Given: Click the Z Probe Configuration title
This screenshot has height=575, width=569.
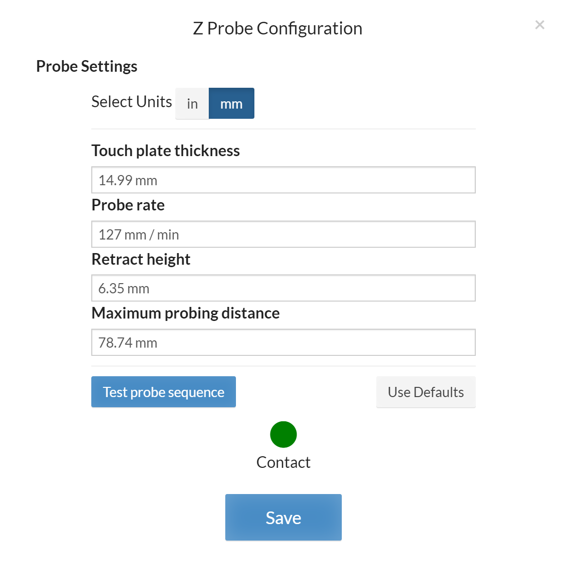Looking at the screenshot, I should [277, 29].
